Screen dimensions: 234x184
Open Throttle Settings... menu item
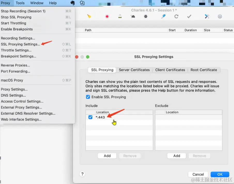(36, 50)
